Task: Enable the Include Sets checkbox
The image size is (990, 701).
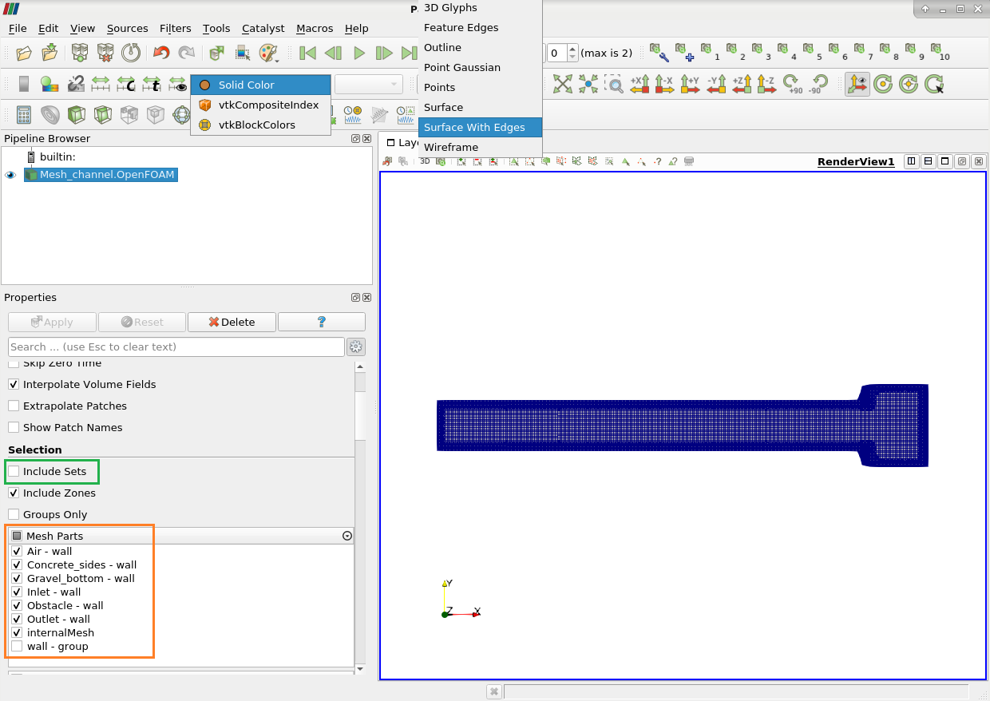Action: [14, 472]
